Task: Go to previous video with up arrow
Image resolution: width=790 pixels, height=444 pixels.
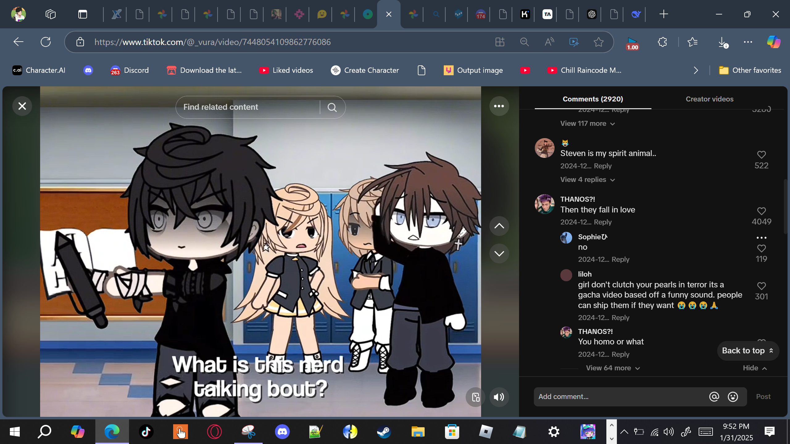Action: click(499, 226)
